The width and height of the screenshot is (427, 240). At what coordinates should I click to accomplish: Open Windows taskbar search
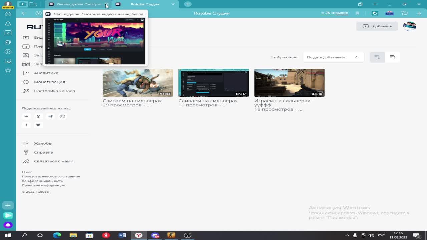tap(24, 235)
